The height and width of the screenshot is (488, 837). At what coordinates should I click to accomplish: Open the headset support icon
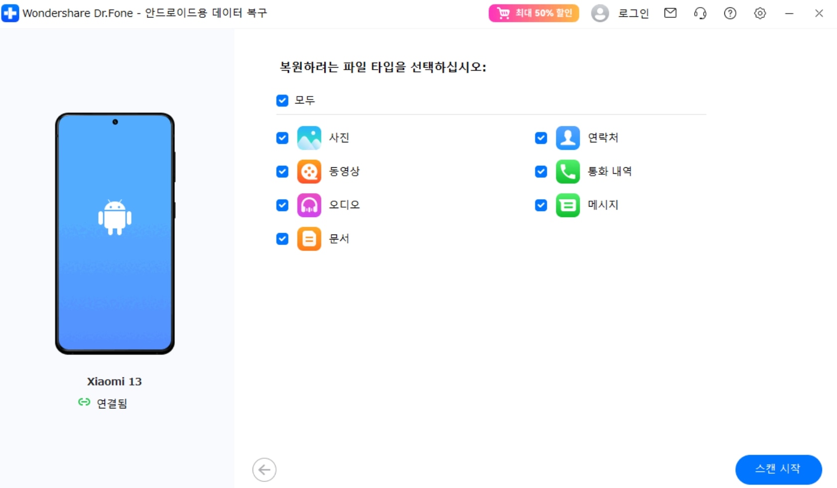700,13
